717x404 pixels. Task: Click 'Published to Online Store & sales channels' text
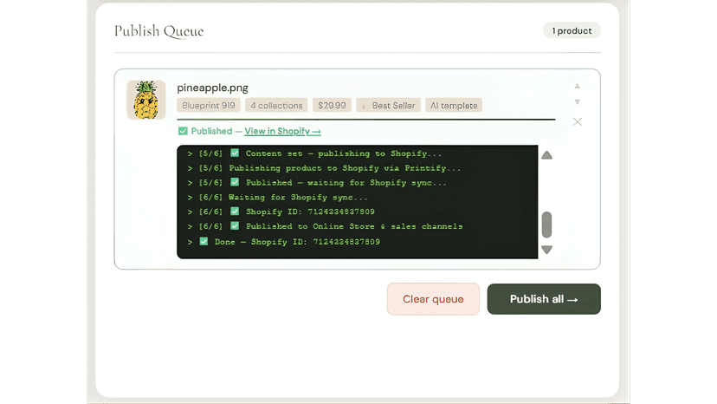pos(354,226)
